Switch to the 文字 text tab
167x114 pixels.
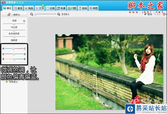(x=40, y=8)
